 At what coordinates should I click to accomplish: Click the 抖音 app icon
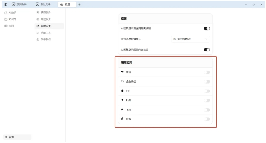tap(122, 119)
